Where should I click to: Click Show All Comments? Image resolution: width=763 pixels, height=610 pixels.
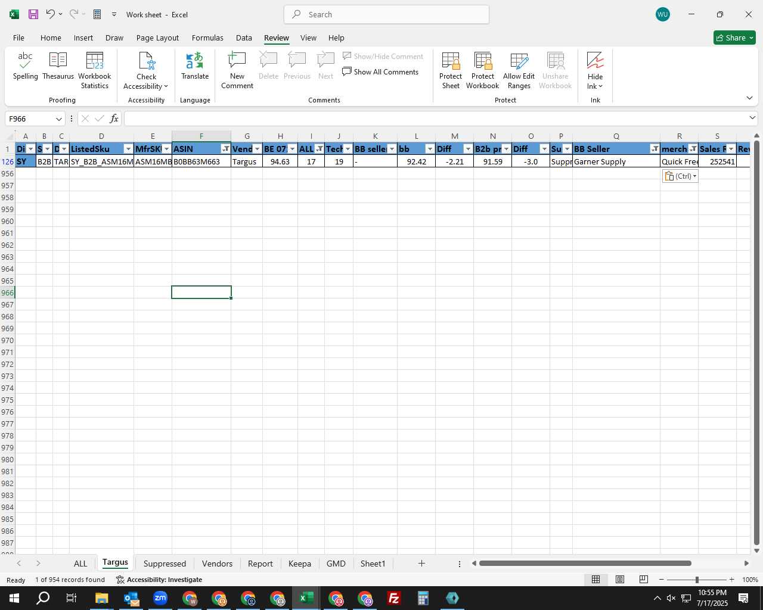tap(380, 72)
